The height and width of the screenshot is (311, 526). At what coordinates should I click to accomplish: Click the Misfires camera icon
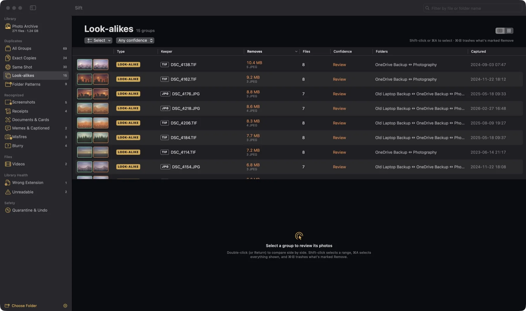pyautogui.click(x=8, y=137)
